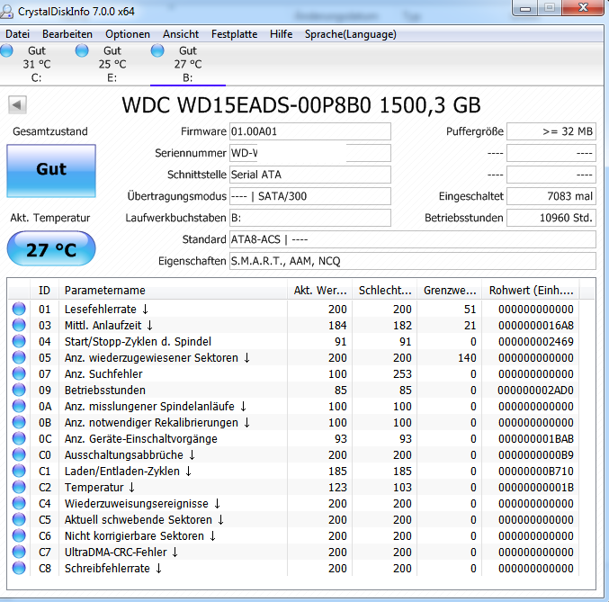Click the 27 °C temperature button
609x602 pixels.
tap(51, 248)
